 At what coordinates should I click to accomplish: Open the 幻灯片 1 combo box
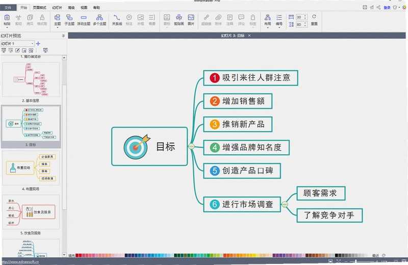pos(17,44)
